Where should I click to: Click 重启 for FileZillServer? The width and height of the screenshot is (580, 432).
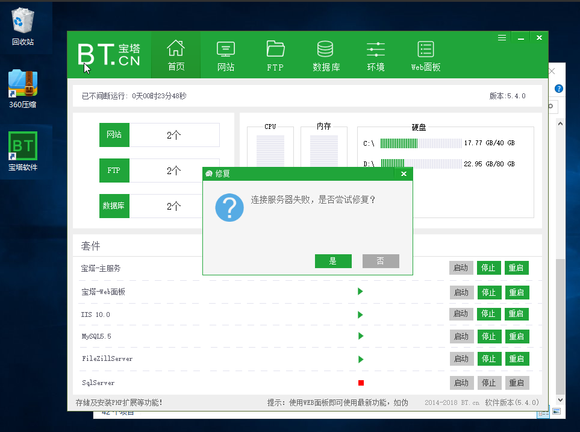(517, 358)
